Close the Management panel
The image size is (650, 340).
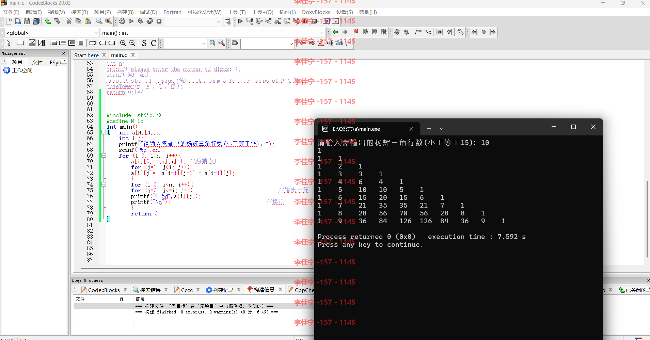click(x=64, y=53)
